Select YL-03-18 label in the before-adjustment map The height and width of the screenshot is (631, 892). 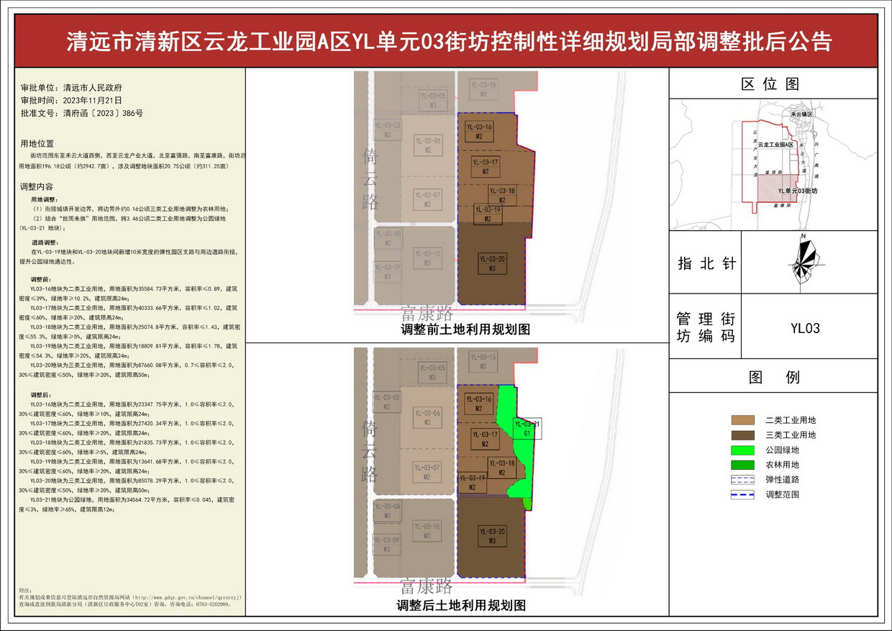502,195
